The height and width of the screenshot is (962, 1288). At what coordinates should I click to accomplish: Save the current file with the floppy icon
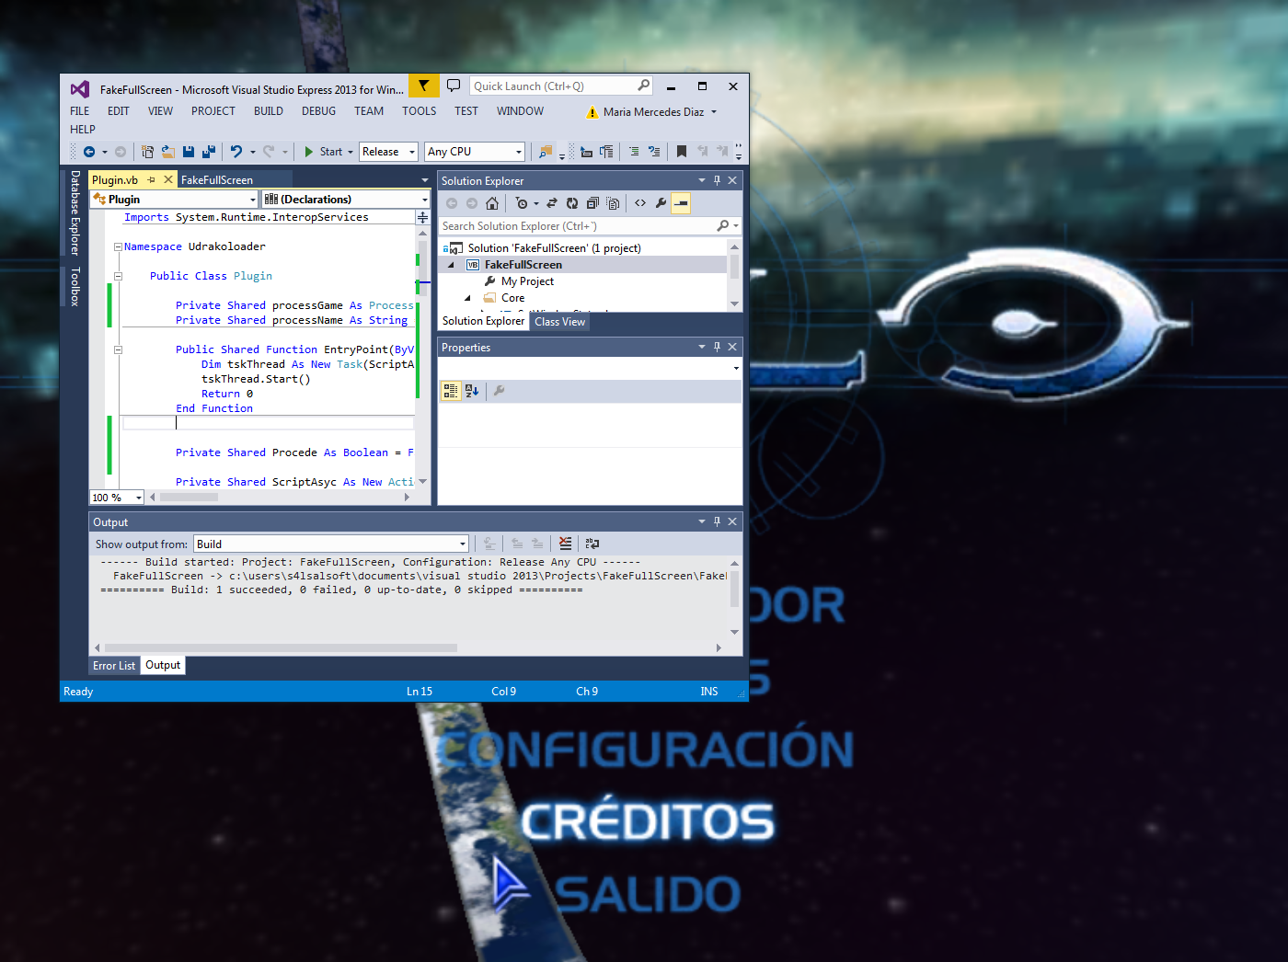189,152
